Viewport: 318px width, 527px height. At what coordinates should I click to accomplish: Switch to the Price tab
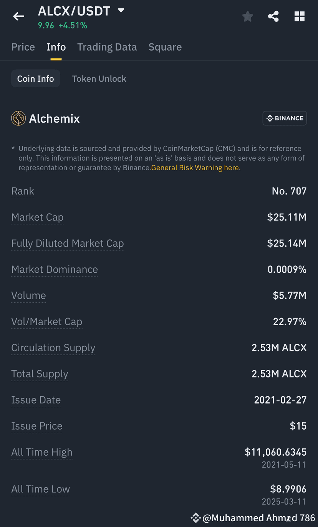pos(23,47)
